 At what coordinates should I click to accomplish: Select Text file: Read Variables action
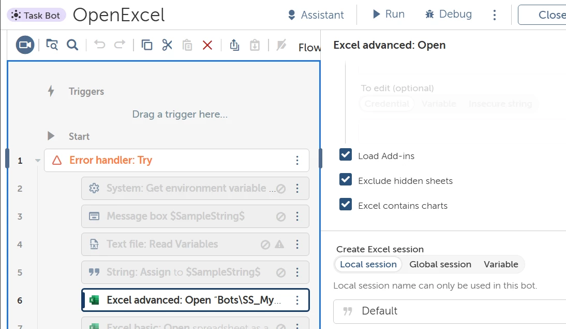tap(195, 245)
